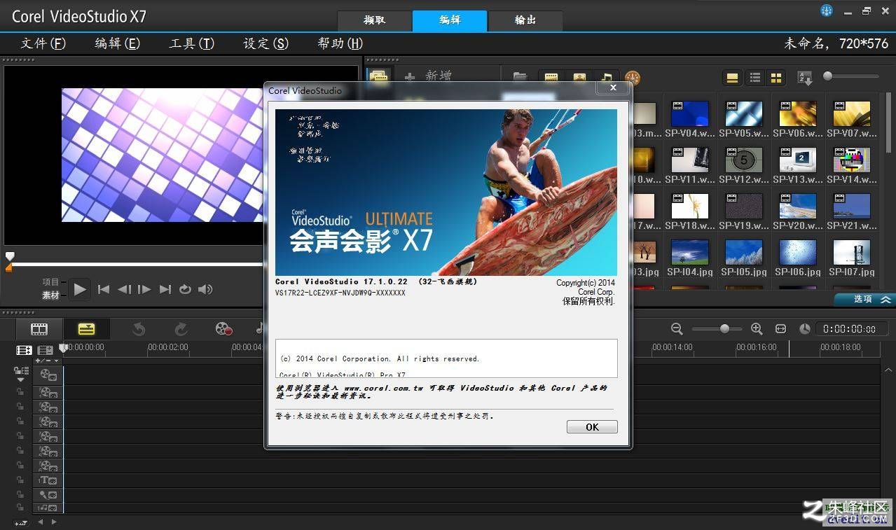The width and height of the screenshot is (896, 530).
Task: Switch to the 撷取 capture tab
Action: [x=374, y=20]
